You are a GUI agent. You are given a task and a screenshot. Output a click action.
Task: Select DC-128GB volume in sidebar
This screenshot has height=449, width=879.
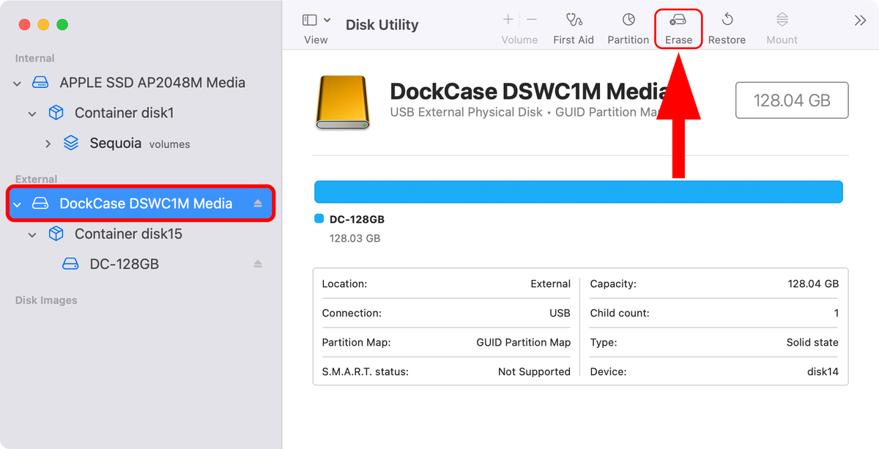125,264
